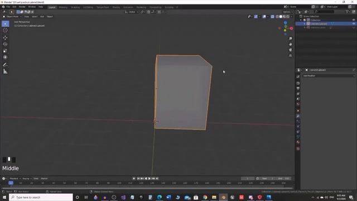
Task: Activate the Cursor tool
Action: click(5, 30)
